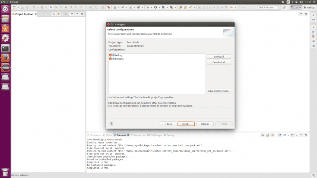Open Firefox from the Ubuntu launcher

tap(5, 58)
